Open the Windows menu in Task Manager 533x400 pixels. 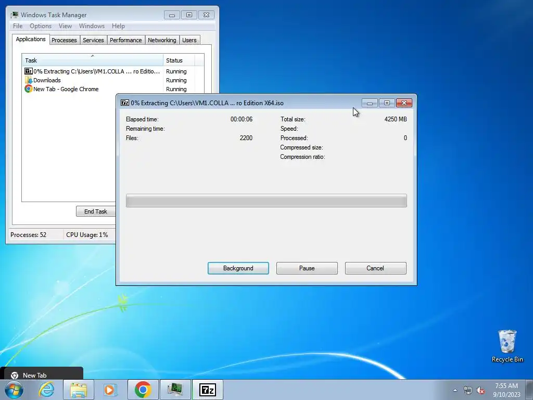(x=92, y=26)
